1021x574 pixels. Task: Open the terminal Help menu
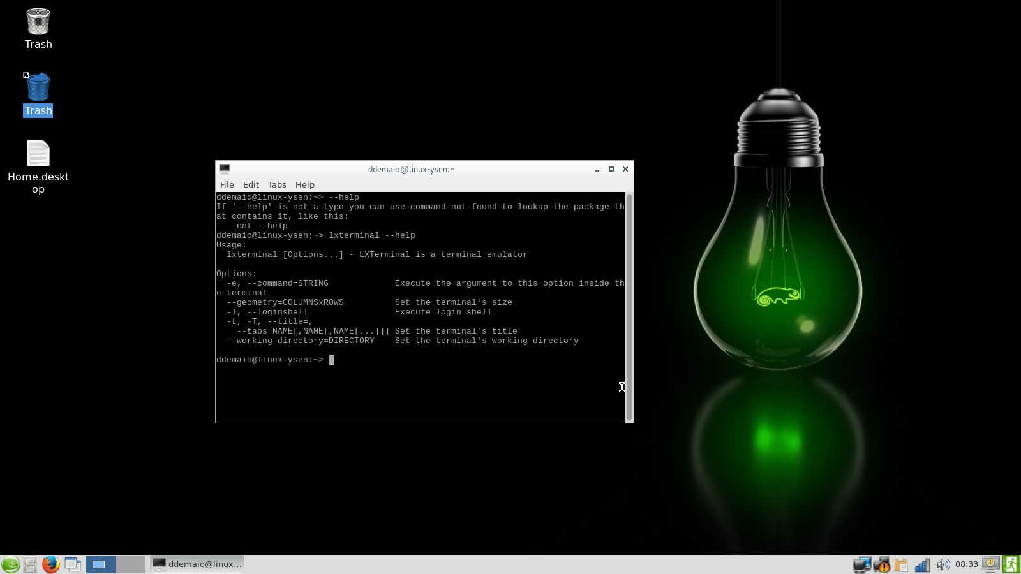pyautogui.click(x=304, y=185)
